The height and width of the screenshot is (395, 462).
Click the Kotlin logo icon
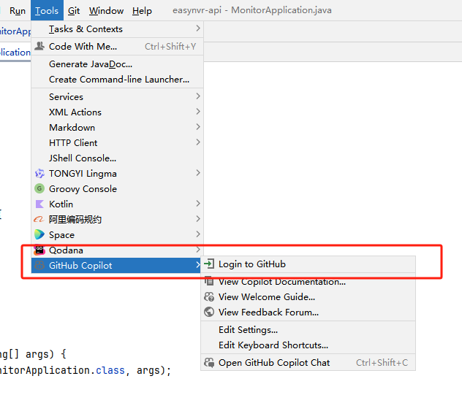tap(39, 204)
